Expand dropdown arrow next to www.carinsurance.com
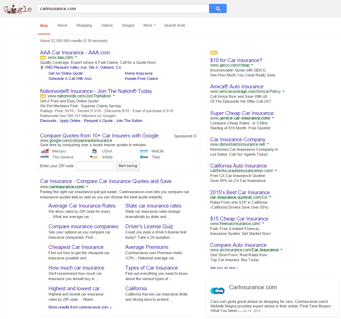The height and width of the screenshot is (319, 341). 87,186
